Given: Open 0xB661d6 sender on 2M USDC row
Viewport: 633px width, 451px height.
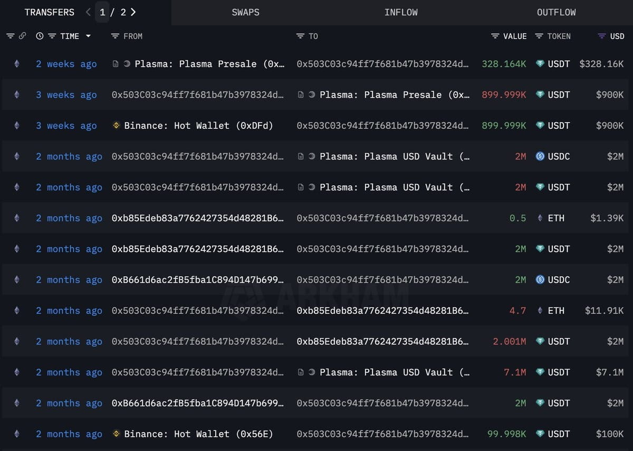Looking at the screenshot, I should [x=198, y=280].
